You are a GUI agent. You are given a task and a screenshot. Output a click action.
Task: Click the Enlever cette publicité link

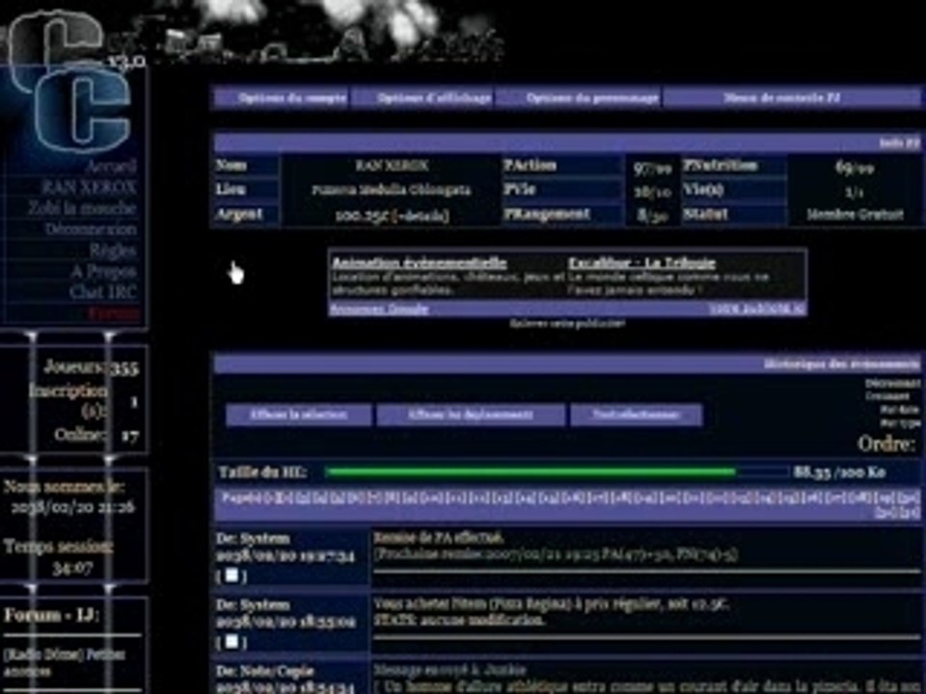point(567,324)
